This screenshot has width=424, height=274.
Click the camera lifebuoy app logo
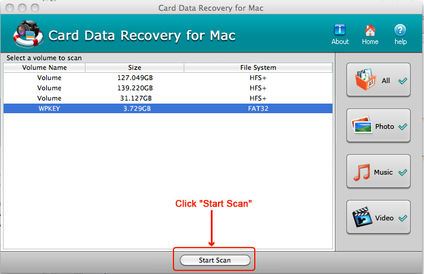click(x=28, y=34)
